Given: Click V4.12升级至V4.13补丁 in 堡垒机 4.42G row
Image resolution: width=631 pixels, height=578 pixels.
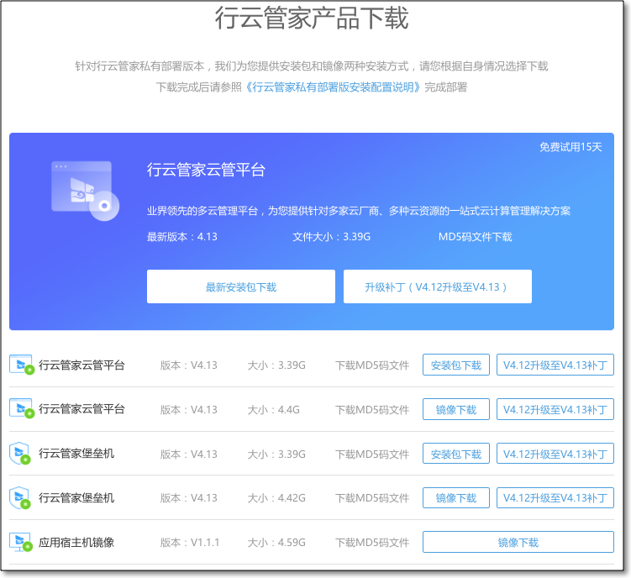Looking at the screenshot, I should [555, 498].
